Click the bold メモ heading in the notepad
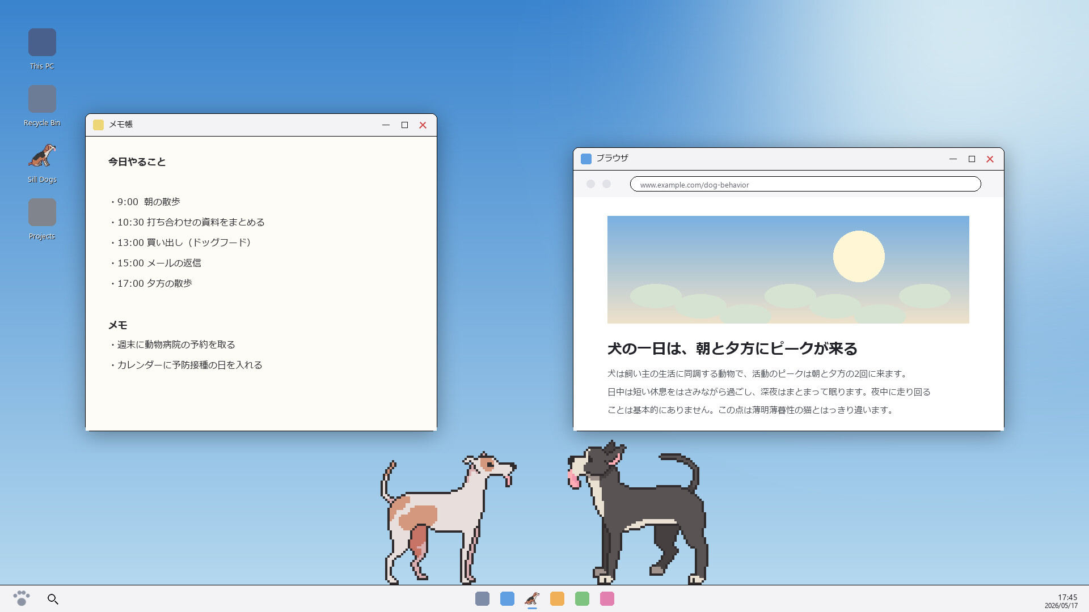The image size is (1089, 612). tap(118, 325)
